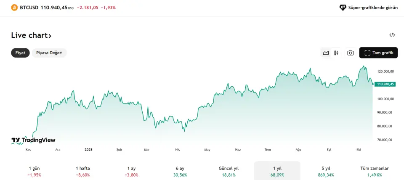Click the TradingView logo on chart
This screenshot has width=404, height=180.
[x=33, y=140]
